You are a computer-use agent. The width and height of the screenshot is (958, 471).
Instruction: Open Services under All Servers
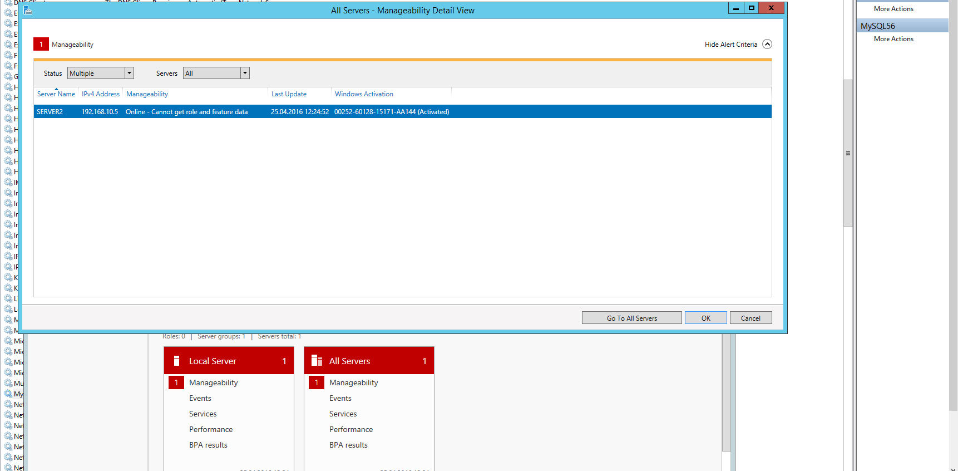(x=343, y=414)
